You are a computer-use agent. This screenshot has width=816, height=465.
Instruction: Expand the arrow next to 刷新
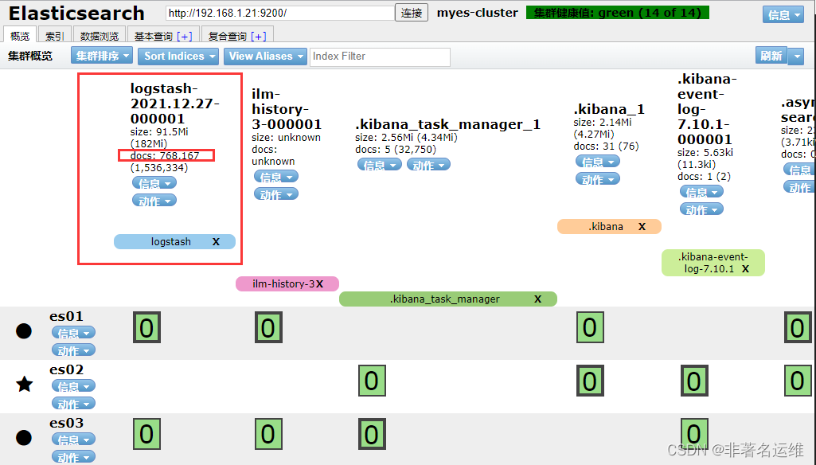(796, 56)
